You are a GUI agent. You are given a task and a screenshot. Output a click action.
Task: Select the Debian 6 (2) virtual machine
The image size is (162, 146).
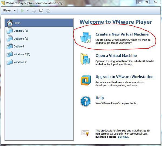39,38
